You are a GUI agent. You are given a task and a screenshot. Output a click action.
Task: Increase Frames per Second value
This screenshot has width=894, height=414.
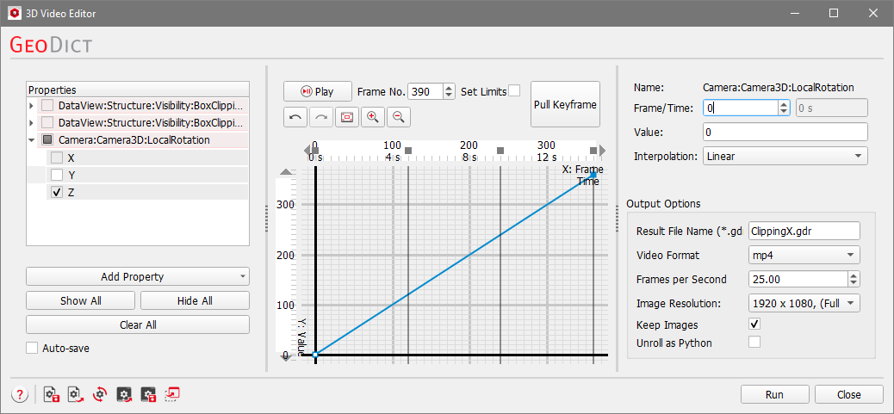[854, 275]
